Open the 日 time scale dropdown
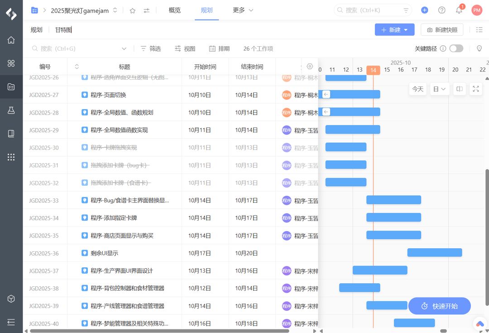Screen dimensions: 489x333 (439, 89)
